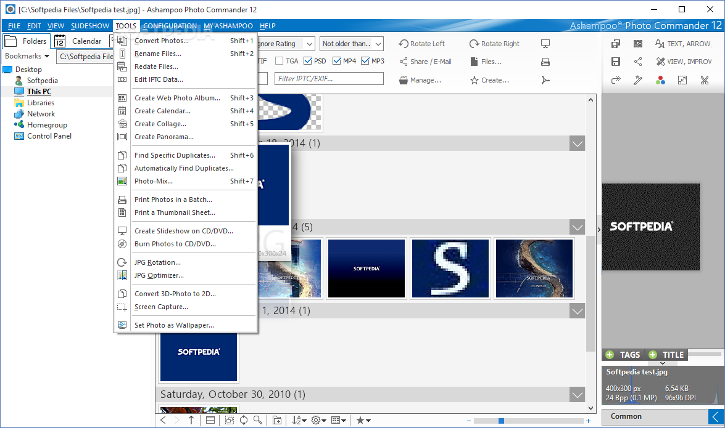Click the minus to shrink thumbnails
Image resolution: width=725 pixels, height=428 pixels.
[469, 421]
